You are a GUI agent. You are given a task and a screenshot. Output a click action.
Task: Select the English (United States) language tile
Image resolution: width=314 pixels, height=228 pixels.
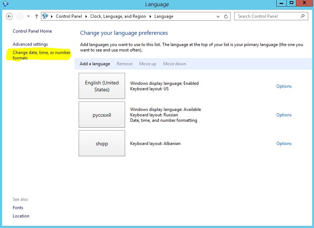[102, 86]
